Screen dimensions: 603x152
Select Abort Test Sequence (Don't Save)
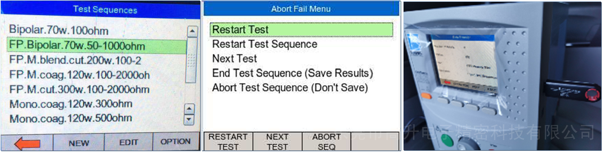pyautogui.click(x=290, y=88)
